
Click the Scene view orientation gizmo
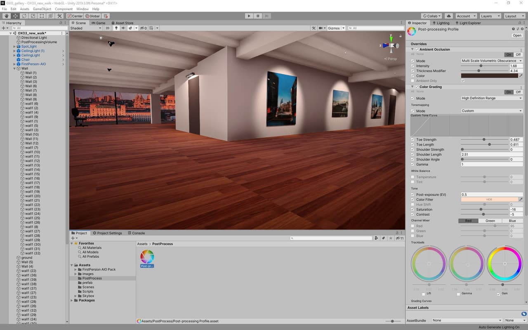click(x=391, y=45)
